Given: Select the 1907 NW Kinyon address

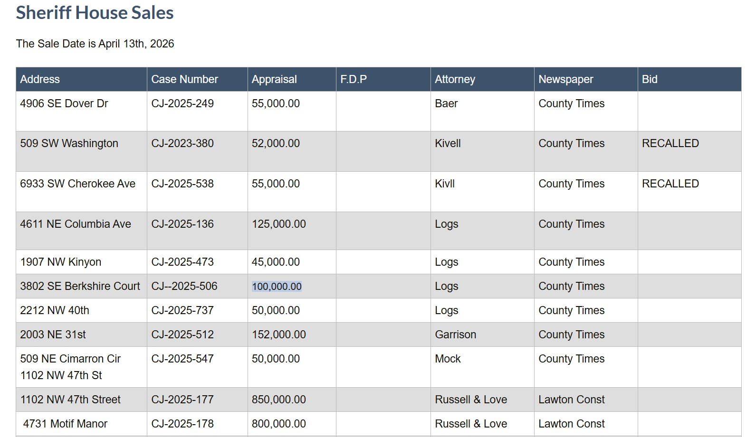Looking at the screenshot, I should (x=61, y=262).
